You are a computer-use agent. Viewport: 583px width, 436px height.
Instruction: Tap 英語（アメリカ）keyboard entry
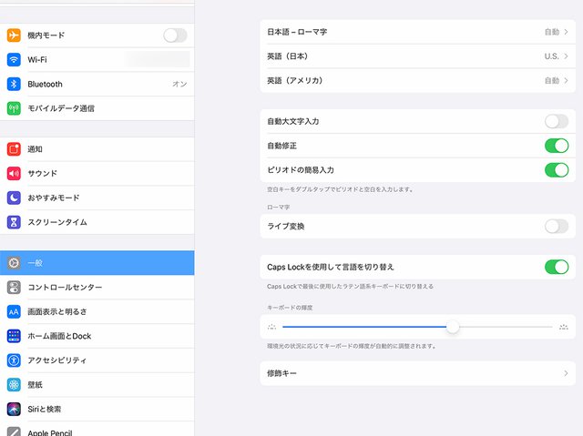click(295, 81)
